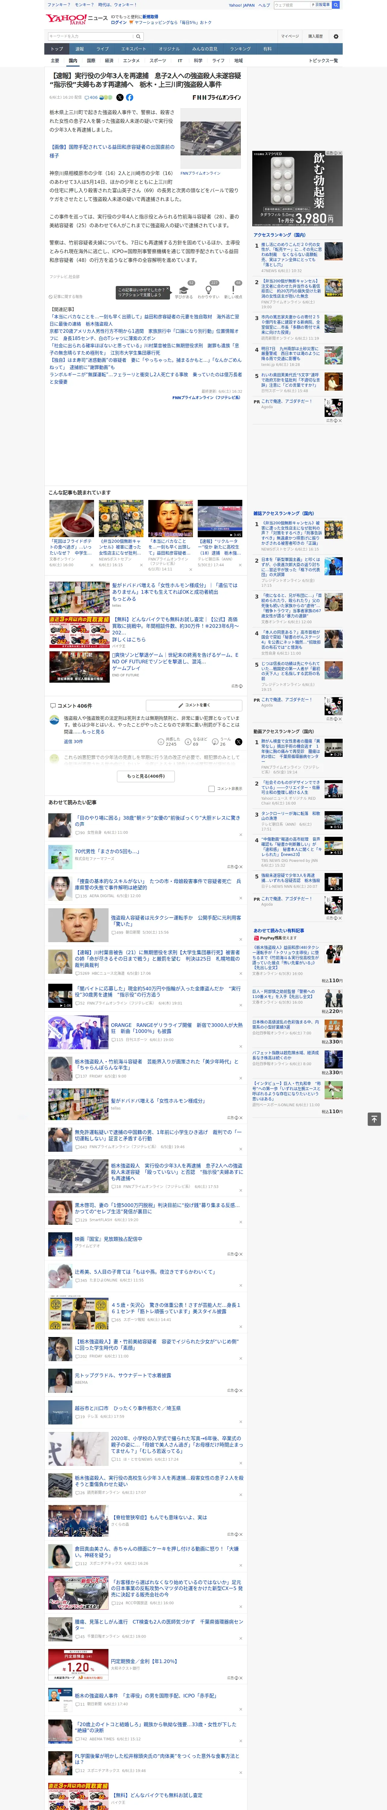Click the Yahoo! JAPAN News logo
Image resolution: width=387 pixels, height=1810 pixels.
[x=77, y=19]
